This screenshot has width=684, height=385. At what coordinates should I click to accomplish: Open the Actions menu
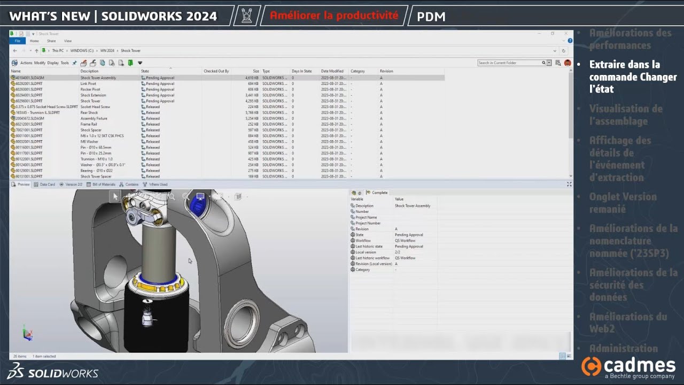pyautogui.click(x=26, y=63)
